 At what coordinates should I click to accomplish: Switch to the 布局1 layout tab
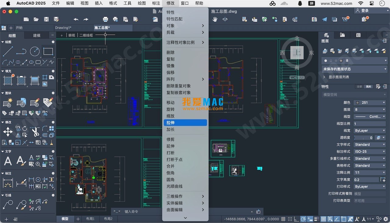[x=90, y=218]
